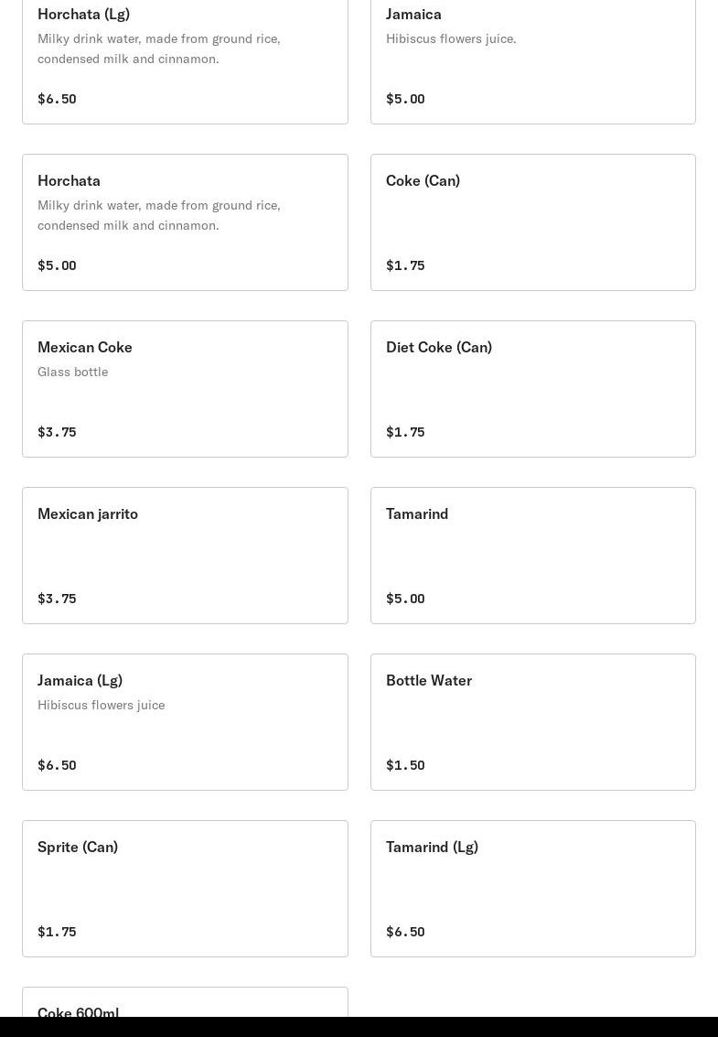Click the Coke 600ml item title

pyautogui.click(x=79, y=1011)
